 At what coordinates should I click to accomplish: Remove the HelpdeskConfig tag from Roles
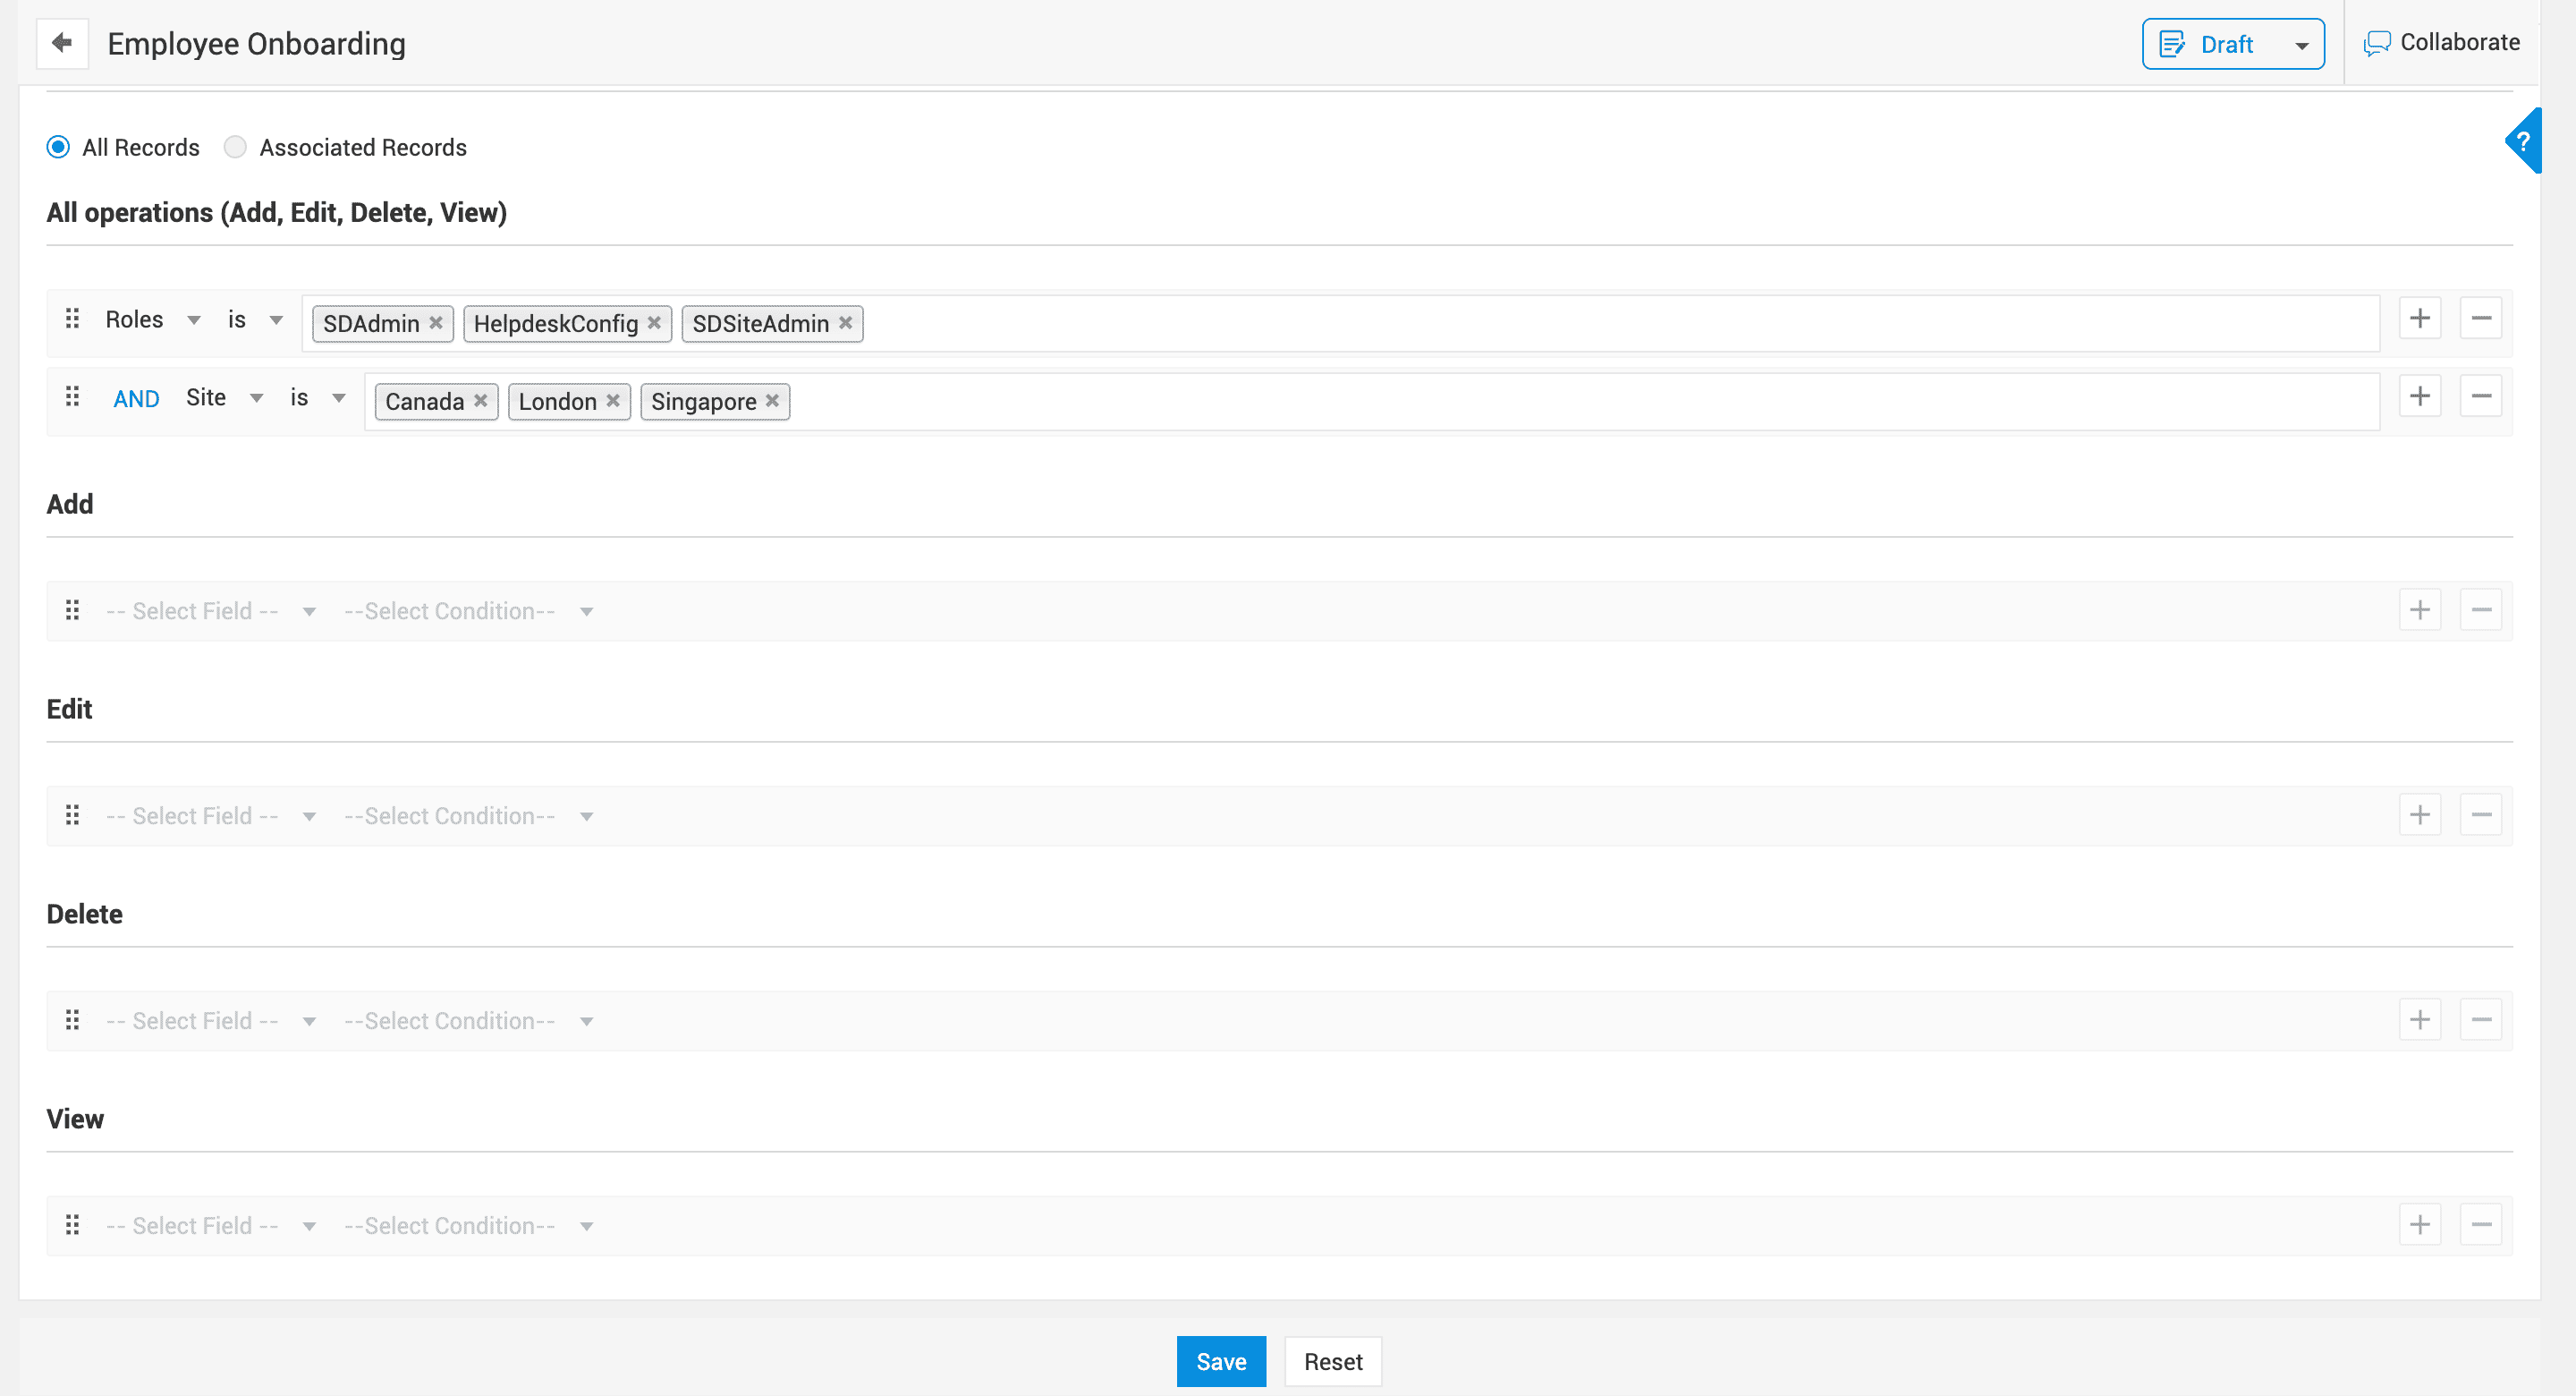654,322
